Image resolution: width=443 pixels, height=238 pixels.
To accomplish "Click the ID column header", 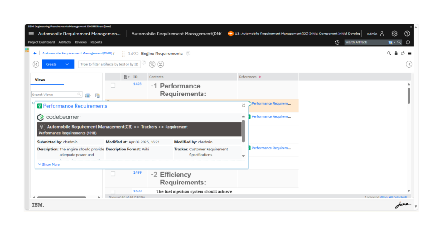I will coord(139,77).
